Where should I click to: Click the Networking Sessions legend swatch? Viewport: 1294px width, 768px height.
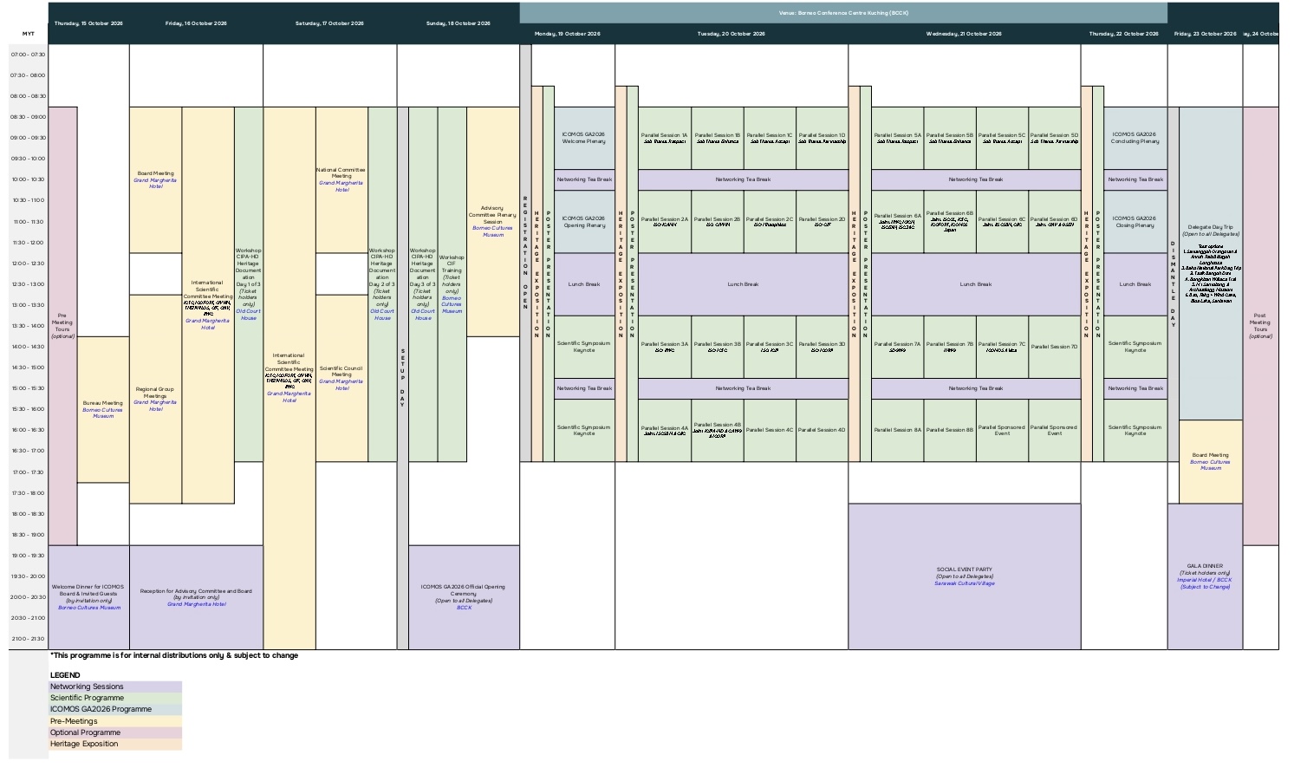click(115, 687)
